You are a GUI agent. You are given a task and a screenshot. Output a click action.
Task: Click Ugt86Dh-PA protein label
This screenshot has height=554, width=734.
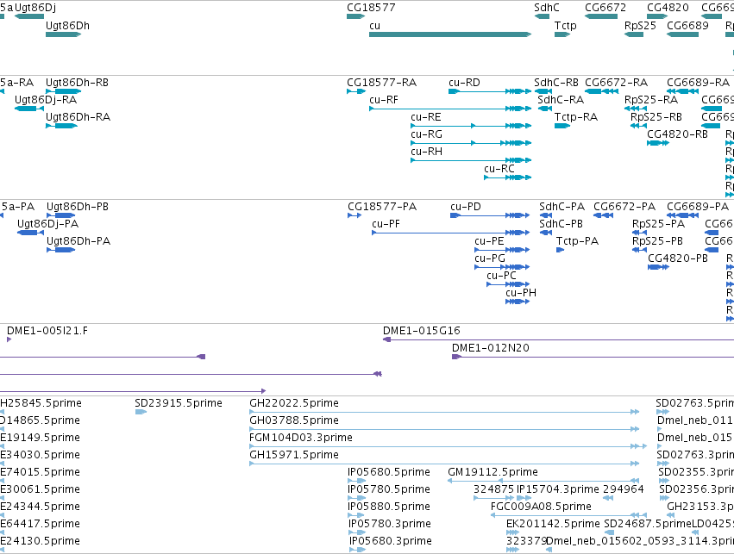point(78,241)
